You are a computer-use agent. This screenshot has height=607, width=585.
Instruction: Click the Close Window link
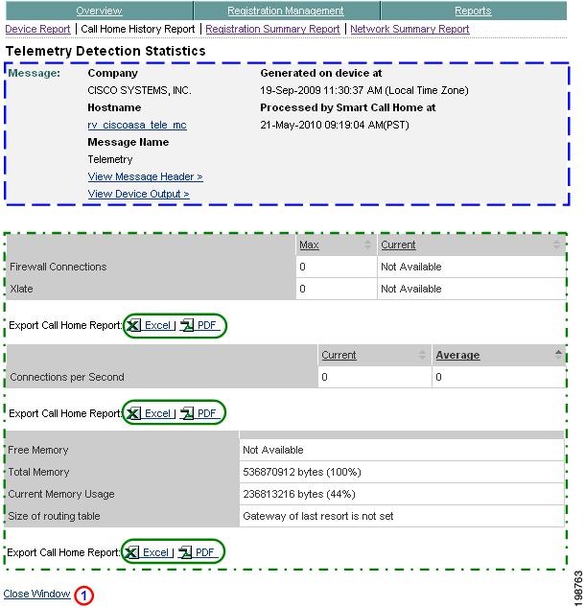point(36,594)
